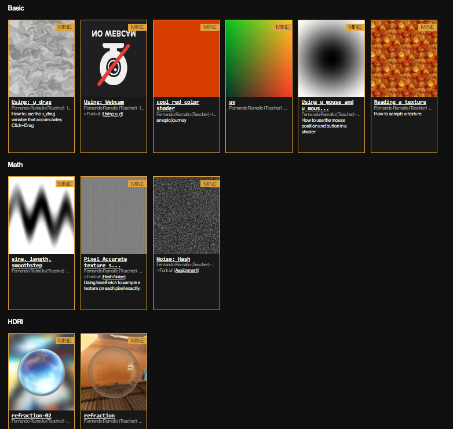Open 'Using u_mouse and u_mous...' link
This screenshot has height=429, width=453.
pyautogui.click(x=327, y=106)
